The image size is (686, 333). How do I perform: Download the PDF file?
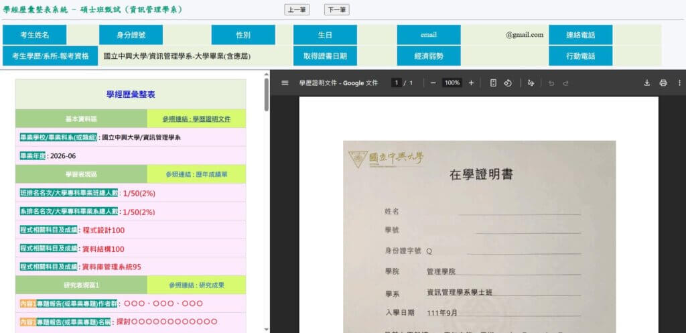[x=647, y=83]
